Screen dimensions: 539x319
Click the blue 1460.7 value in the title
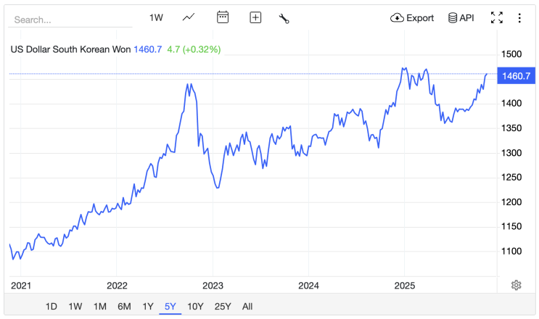click(147, 49)
